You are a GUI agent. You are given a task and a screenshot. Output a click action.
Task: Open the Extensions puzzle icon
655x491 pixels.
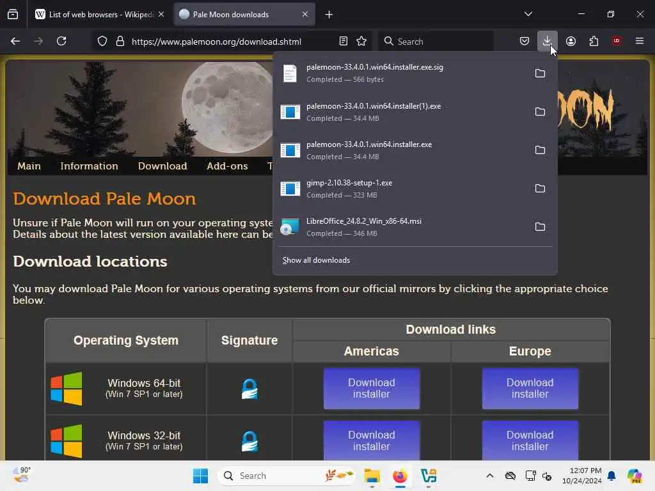(594, 41)
